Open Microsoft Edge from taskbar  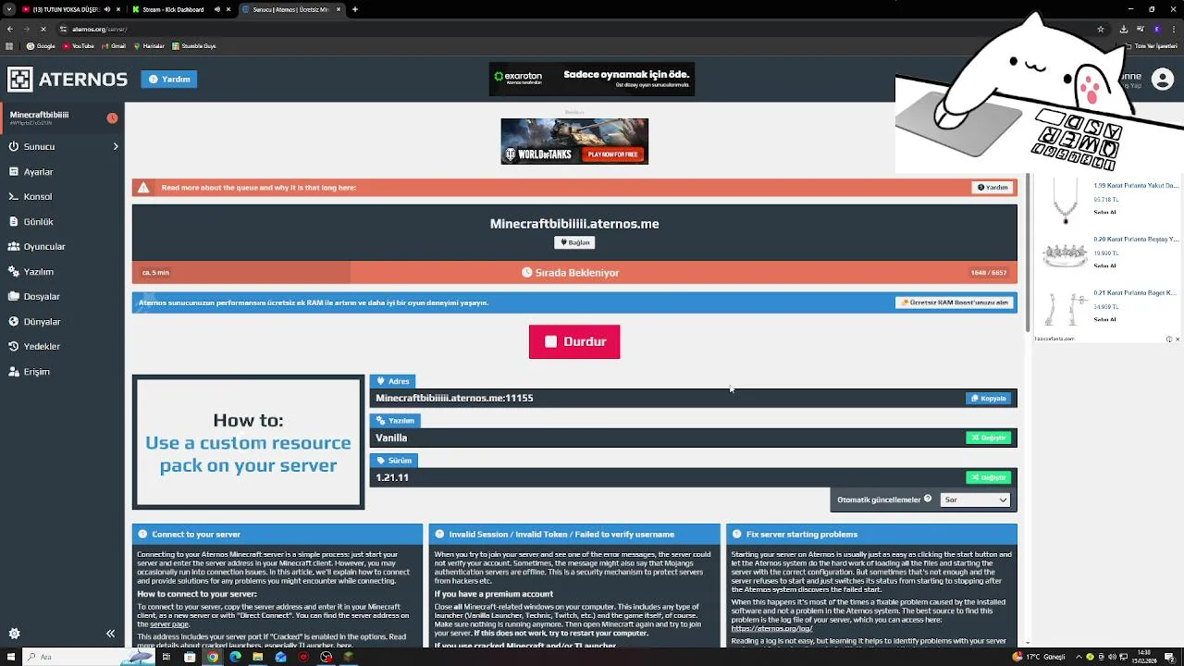click(235, 657)
